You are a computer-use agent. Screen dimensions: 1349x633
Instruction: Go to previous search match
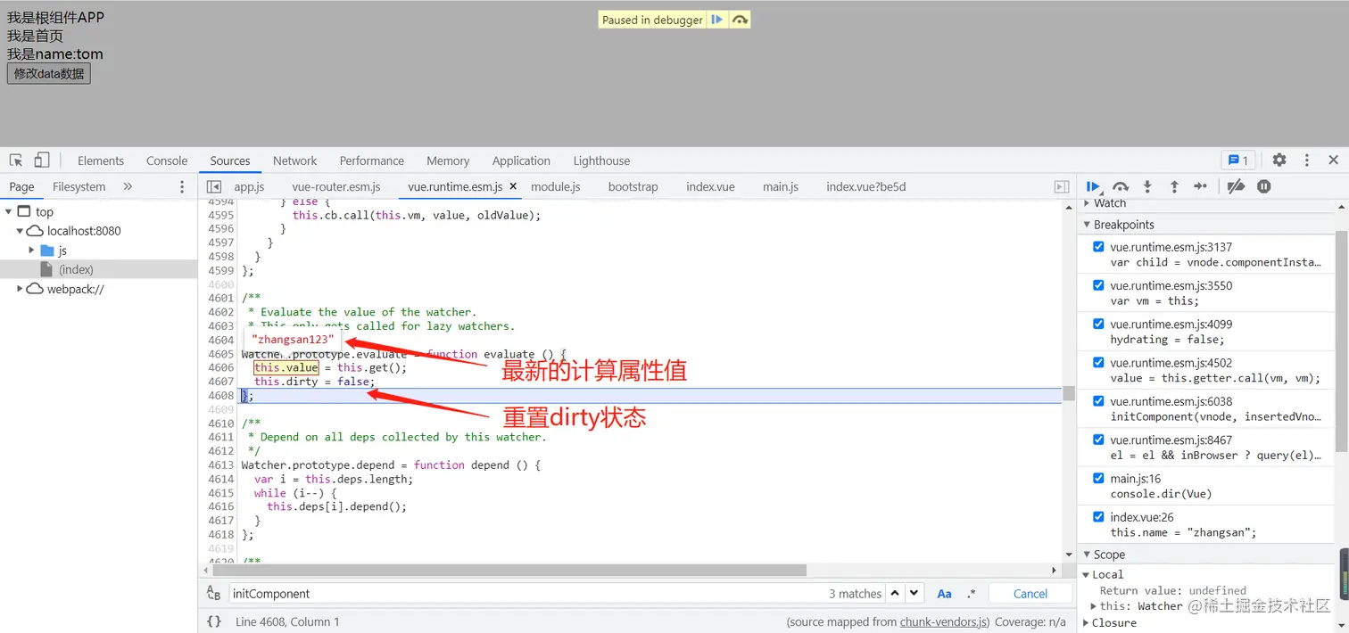896,594
